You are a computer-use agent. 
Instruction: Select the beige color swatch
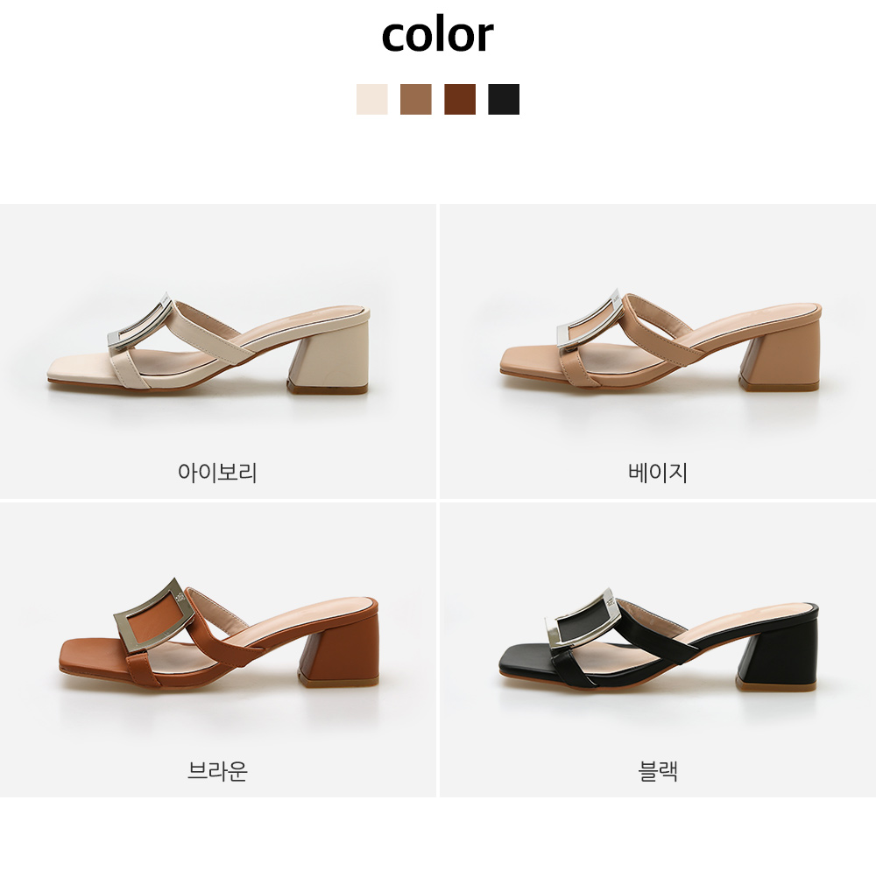(416, 100)
